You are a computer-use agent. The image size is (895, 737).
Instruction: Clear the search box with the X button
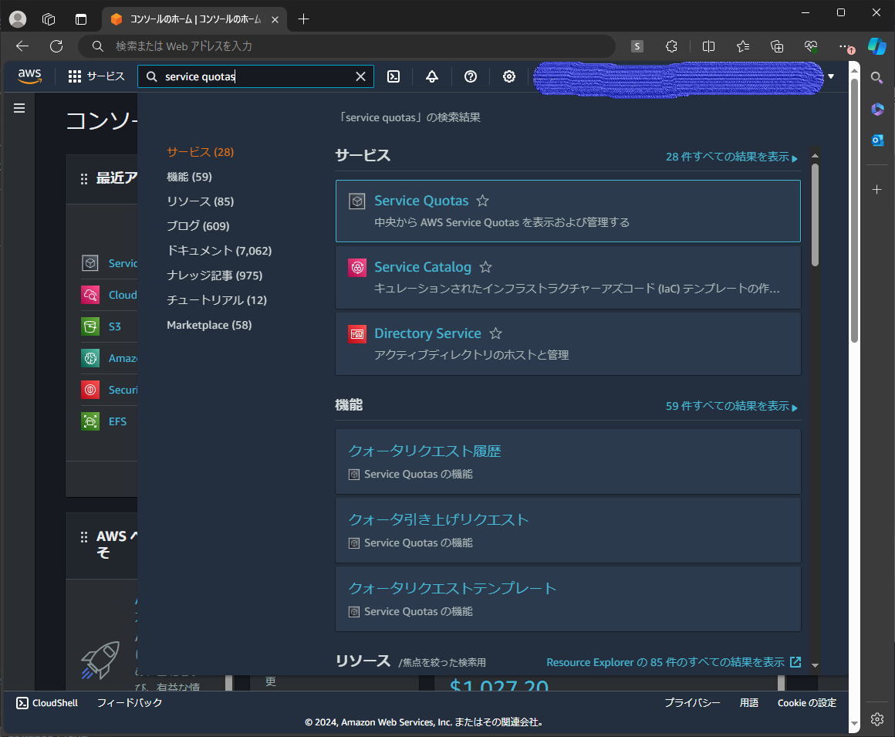tap(360, 76)
